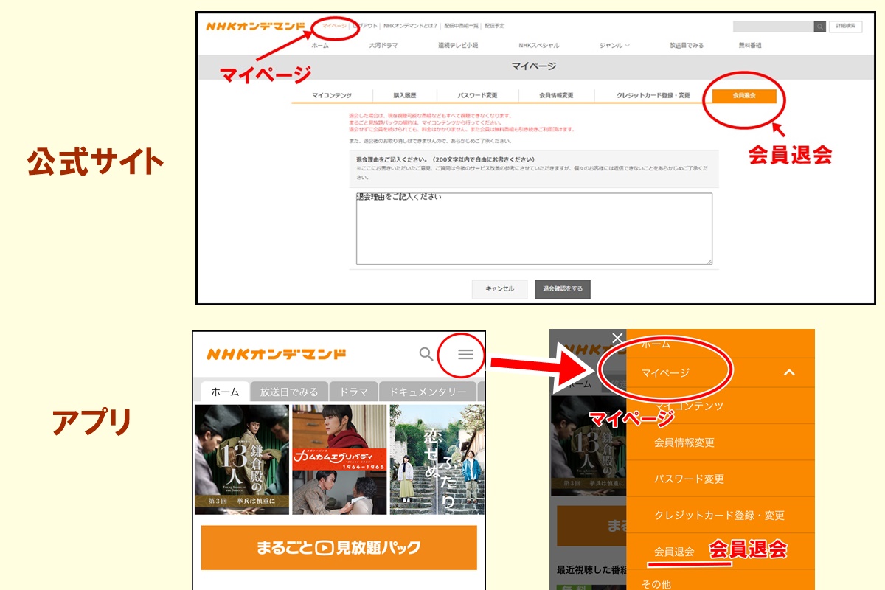
Task: Select the app ドラマ tab
Action: click(x=354, y=392)
